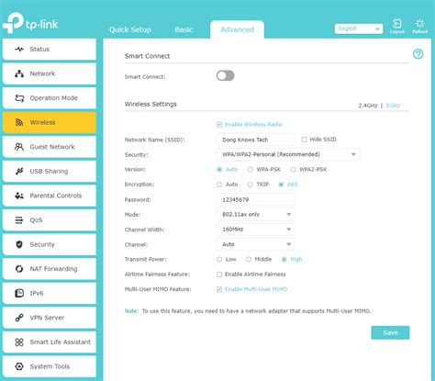Select the Advanced tab

tap(237, 29)
